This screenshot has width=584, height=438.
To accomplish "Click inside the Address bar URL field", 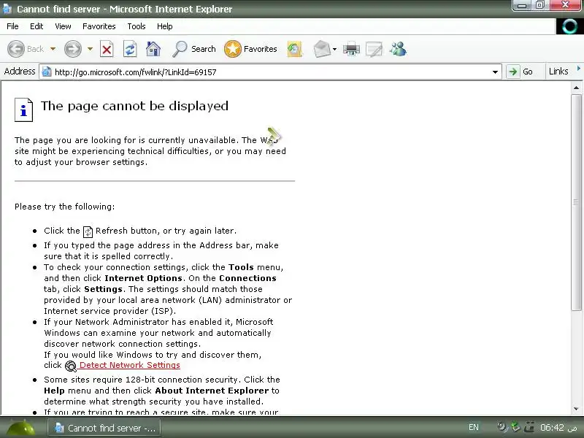I will coord(270,72).
